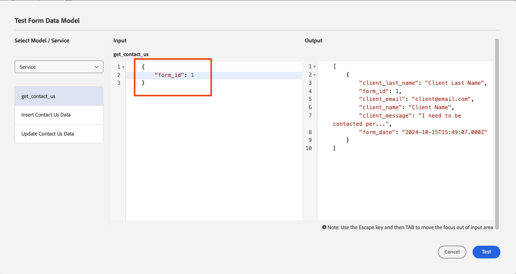The image size is (516, 274).
Task: Select the get_contact_us service
Action: point(59,96)
